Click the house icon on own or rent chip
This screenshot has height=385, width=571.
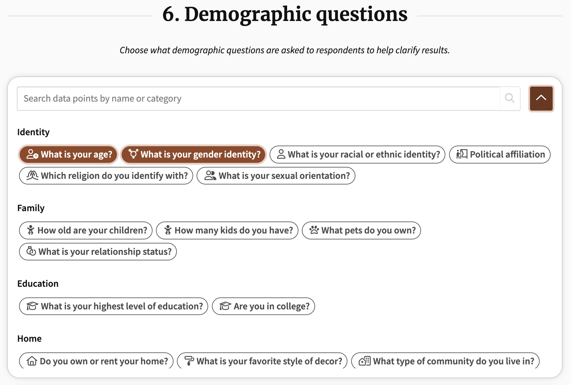coord(32,361)
